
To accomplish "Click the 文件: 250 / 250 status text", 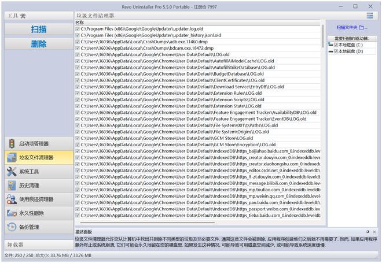I will pos(19,255).
